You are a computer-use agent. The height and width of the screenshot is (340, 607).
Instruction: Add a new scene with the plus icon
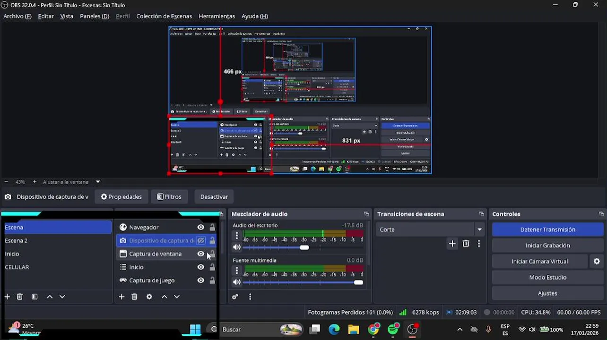7,297
